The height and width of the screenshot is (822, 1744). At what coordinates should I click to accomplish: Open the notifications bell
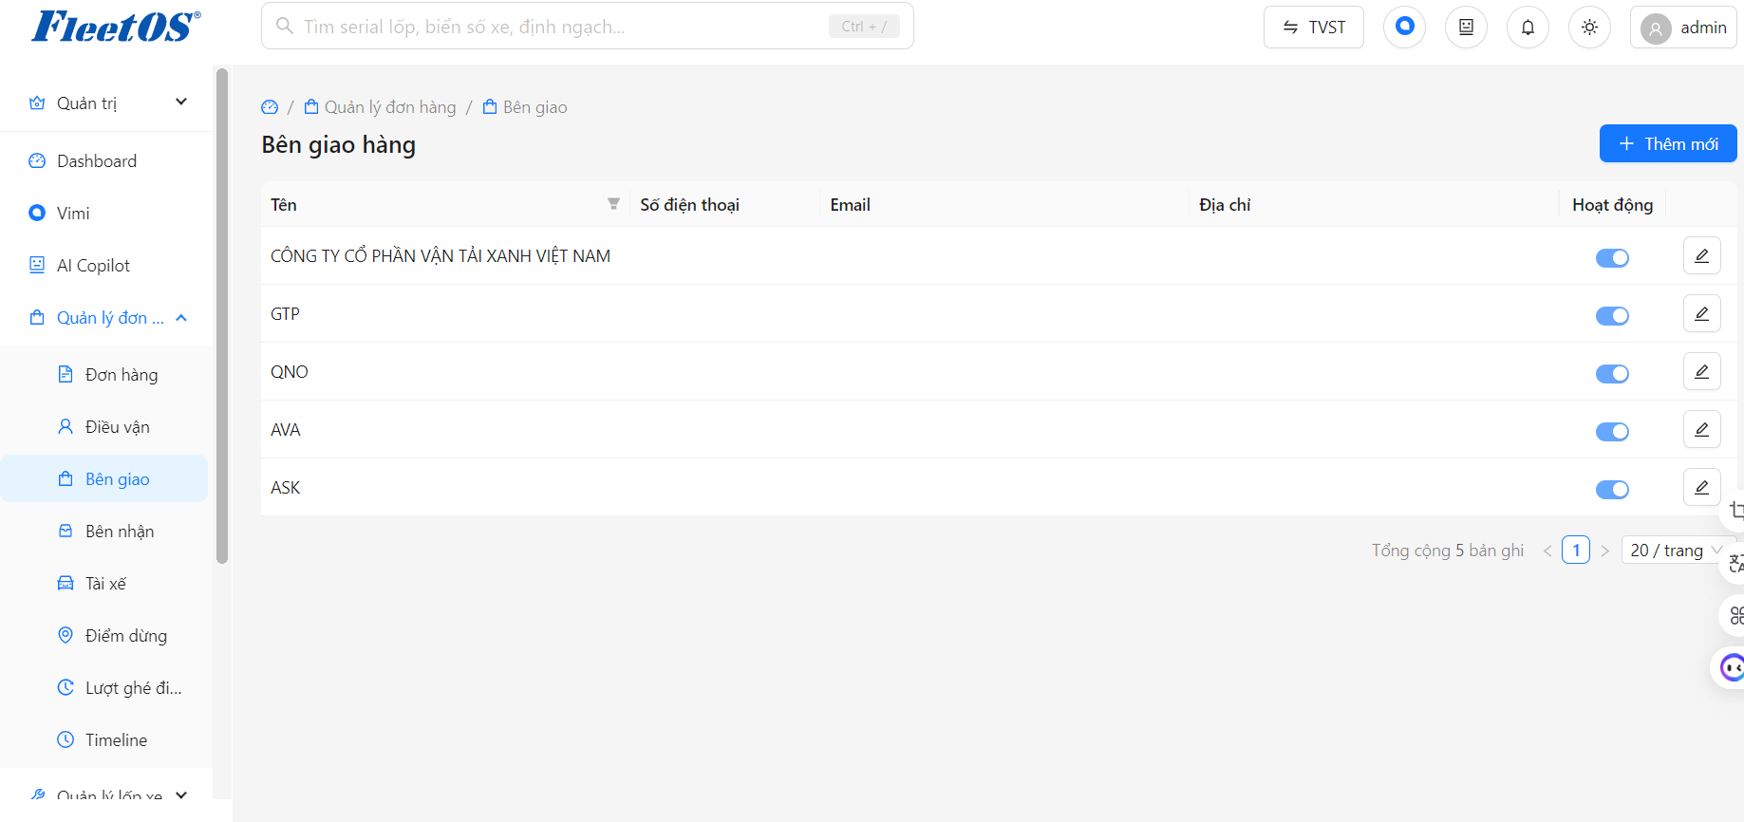[1528, 27]
